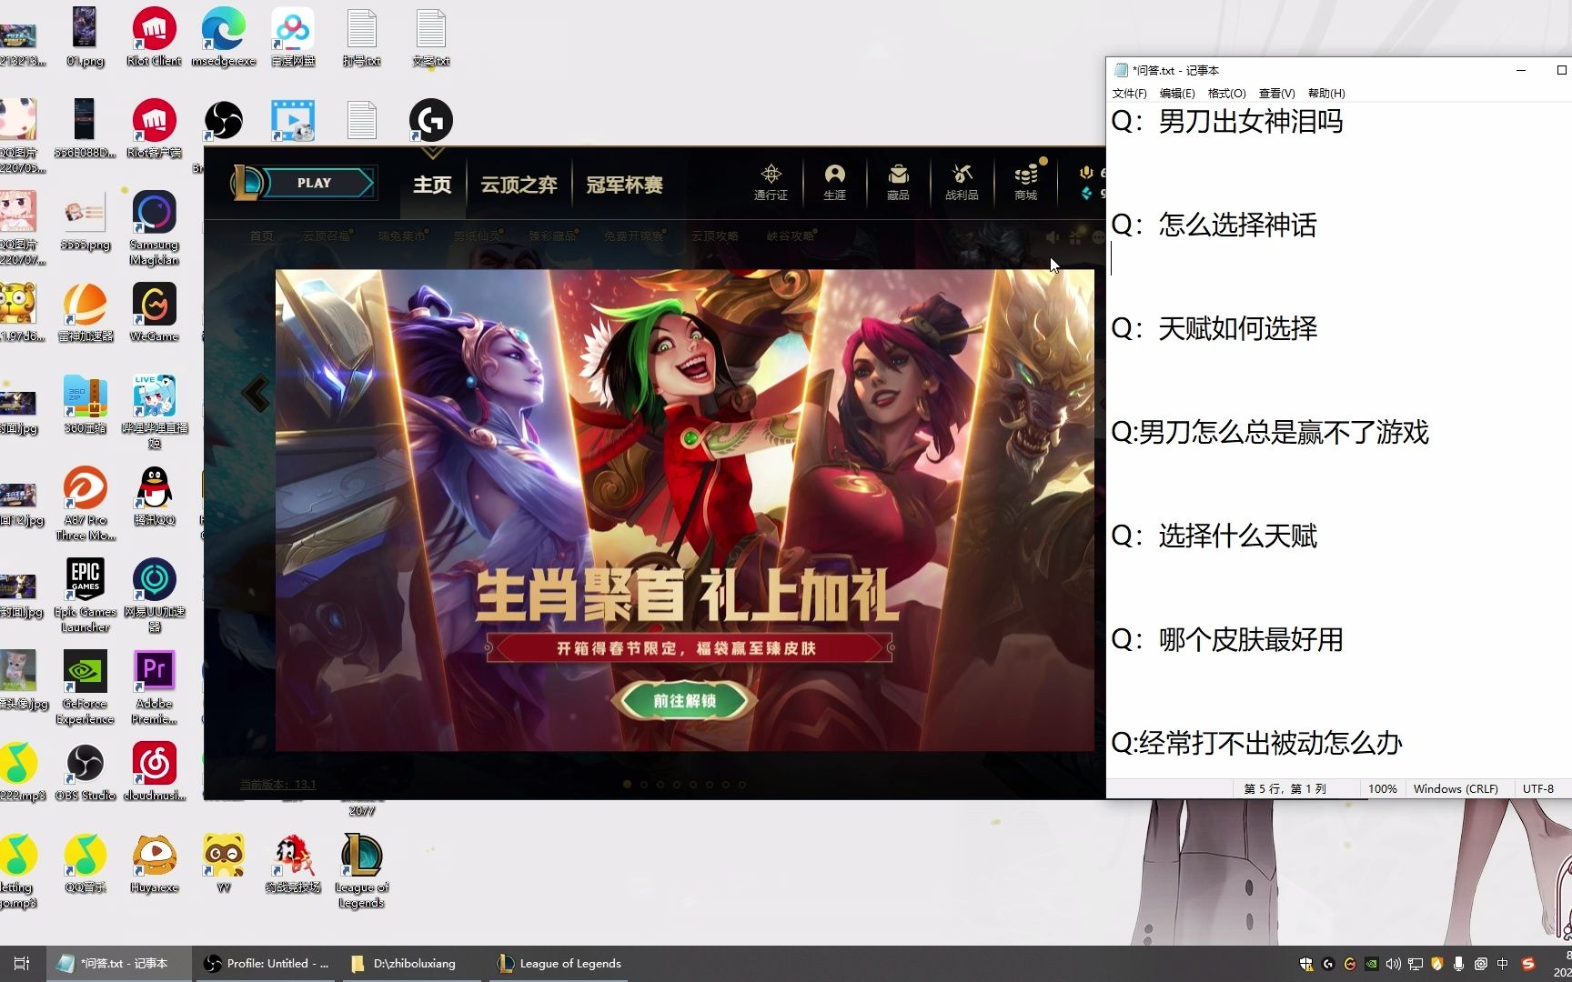
Task: Click the Adobe Premiere desktop icon
Action: 154,686
